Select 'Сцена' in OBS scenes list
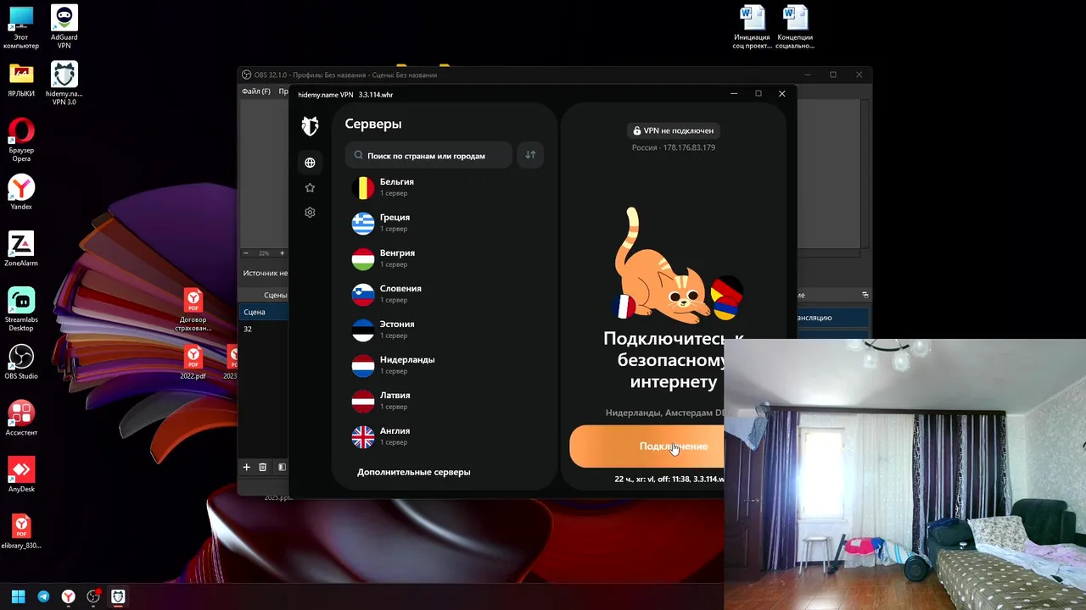Image resolution: width=1086 pixels, height=610 pixels. pos(265,312)
